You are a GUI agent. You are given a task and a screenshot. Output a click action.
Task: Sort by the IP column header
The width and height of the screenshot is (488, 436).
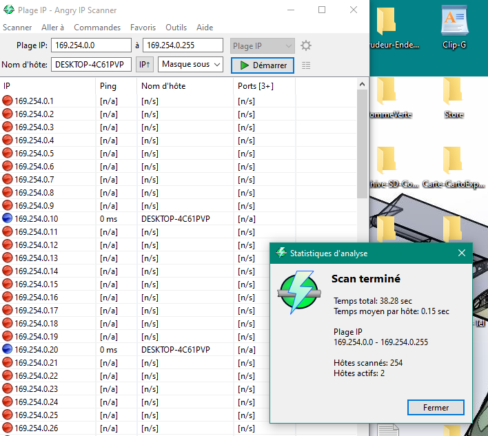(x=48, y=86)
